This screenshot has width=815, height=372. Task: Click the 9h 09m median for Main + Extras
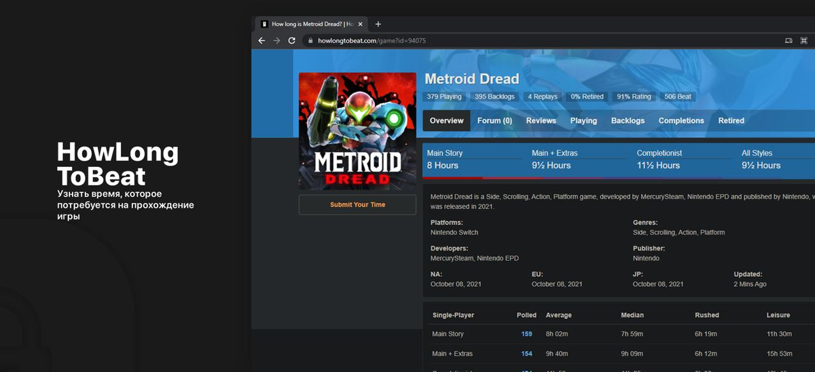click(633, 354)
